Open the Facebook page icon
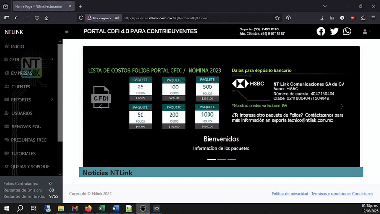The width and height of the screenshot is (380, 214). point(321,31)
